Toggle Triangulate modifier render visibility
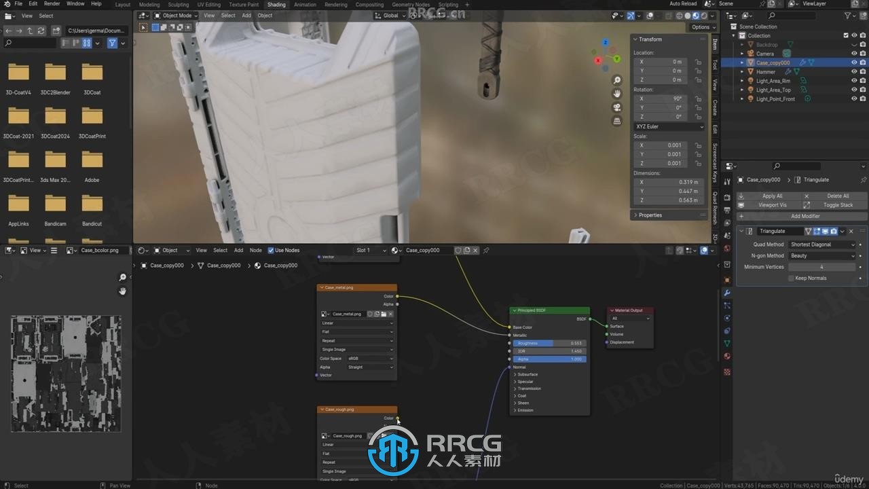Viewport: 869px width, 489px height. click(x=834, y=232)
